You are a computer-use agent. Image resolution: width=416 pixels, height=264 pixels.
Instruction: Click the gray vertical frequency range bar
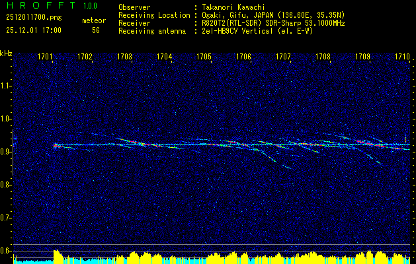tap(13, 152)
